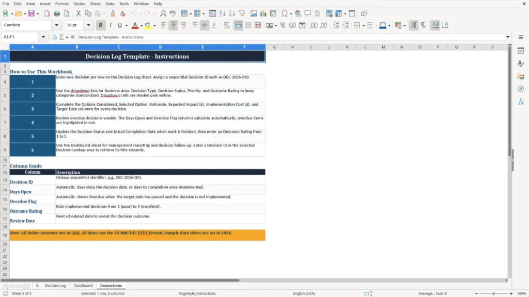Click Clear Direct Formatting icon
This screenshot has height=297, width=529.
tap(123, 13)
